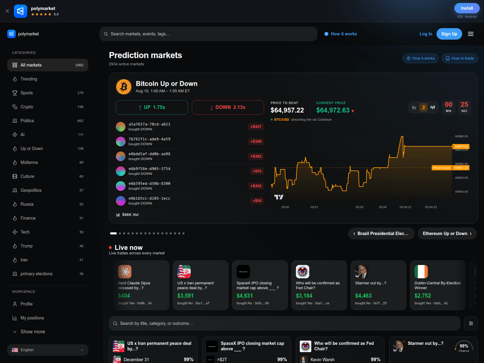
Task: Click the Geopolitics chart icon
Action: tap(15, 190)
